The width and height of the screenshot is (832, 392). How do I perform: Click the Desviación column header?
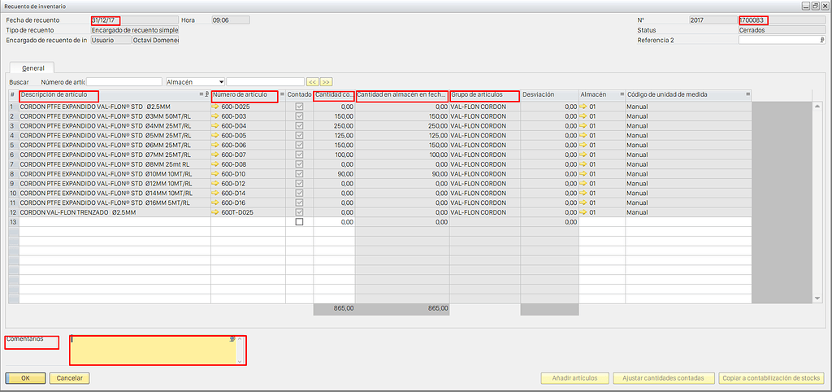pos(549,94)
